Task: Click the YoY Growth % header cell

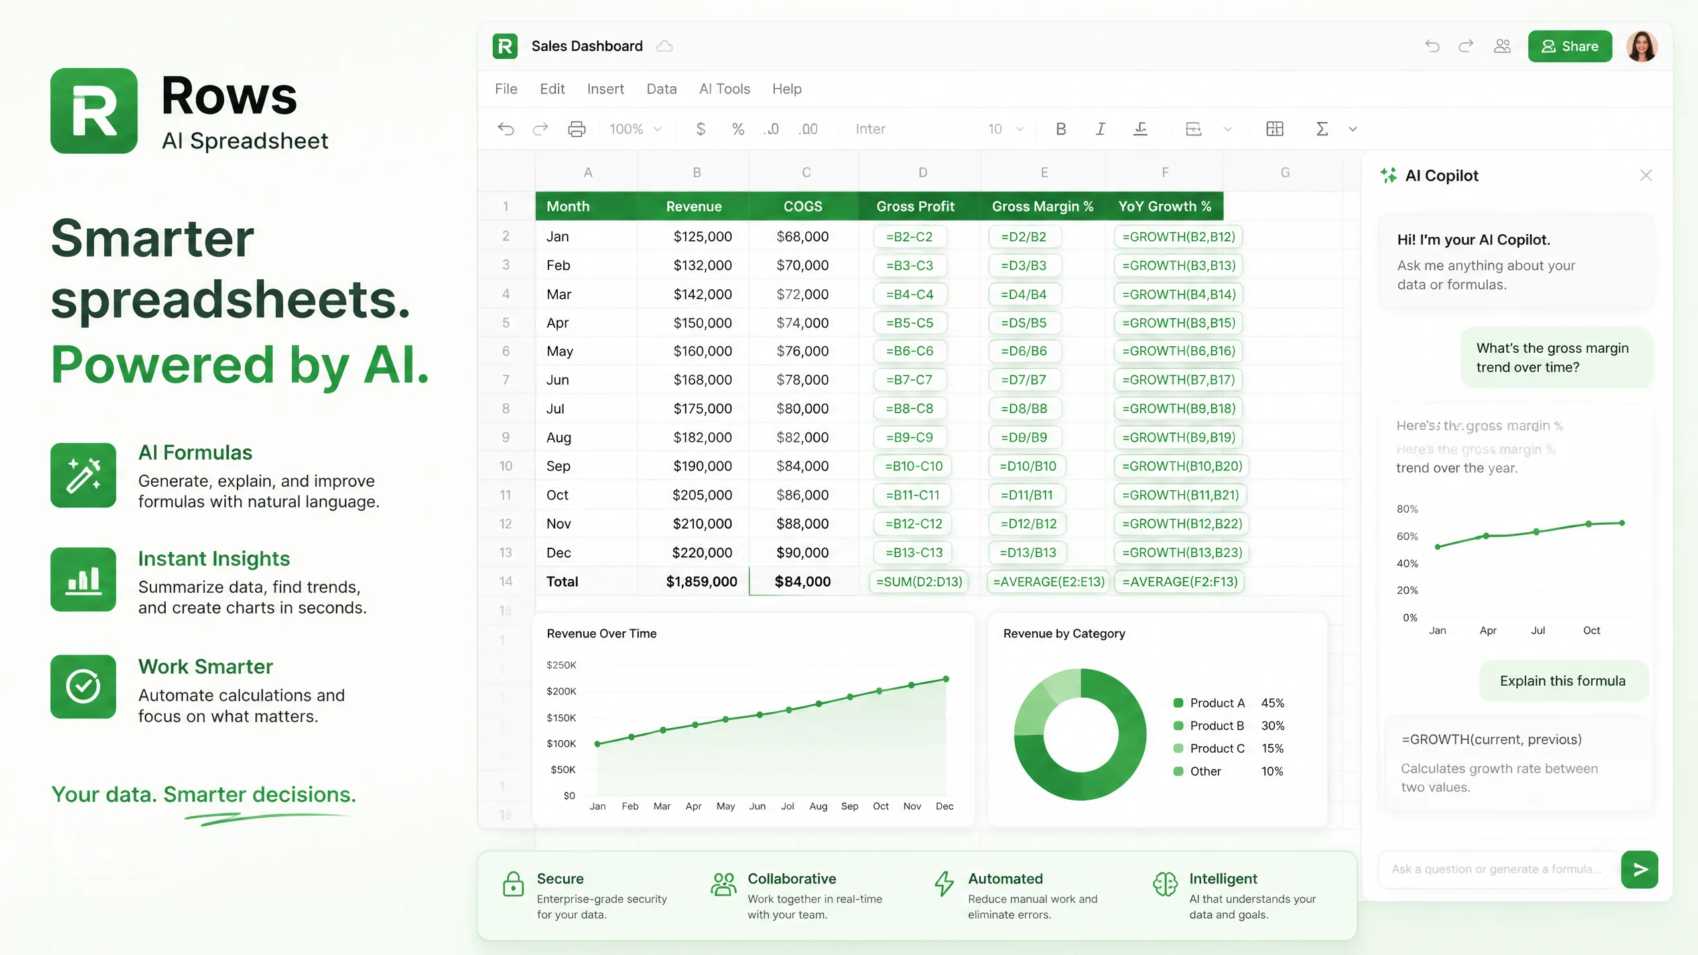Action: pos(1165,206)
